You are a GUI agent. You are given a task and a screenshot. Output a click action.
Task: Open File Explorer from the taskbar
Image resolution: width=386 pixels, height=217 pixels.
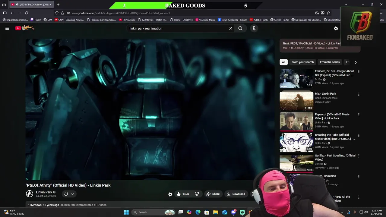tap(216, 212)
